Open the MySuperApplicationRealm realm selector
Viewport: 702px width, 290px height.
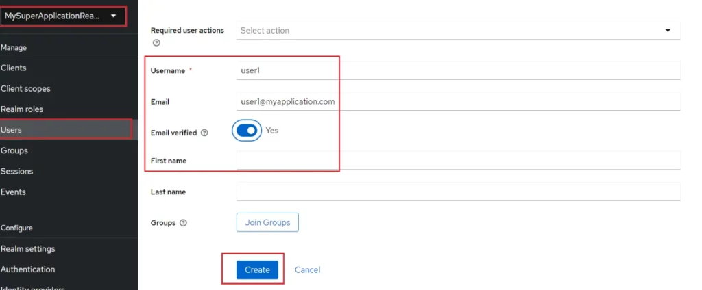(63, 16)
